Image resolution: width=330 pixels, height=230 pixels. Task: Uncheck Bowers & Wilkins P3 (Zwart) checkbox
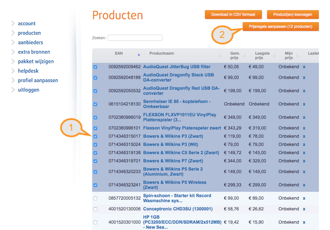coord(95,137)
